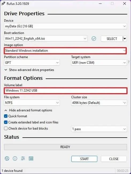Viewport: 131px width, 174px height.
Task: Open the Partition scheme GPT dropdown
Action: pyautogui.click(x=32, y=63)
